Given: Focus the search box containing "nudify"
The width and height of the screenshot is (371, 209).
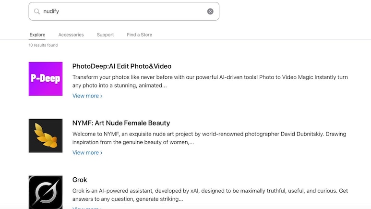Looking at the screenshot, I should [124, 12].
